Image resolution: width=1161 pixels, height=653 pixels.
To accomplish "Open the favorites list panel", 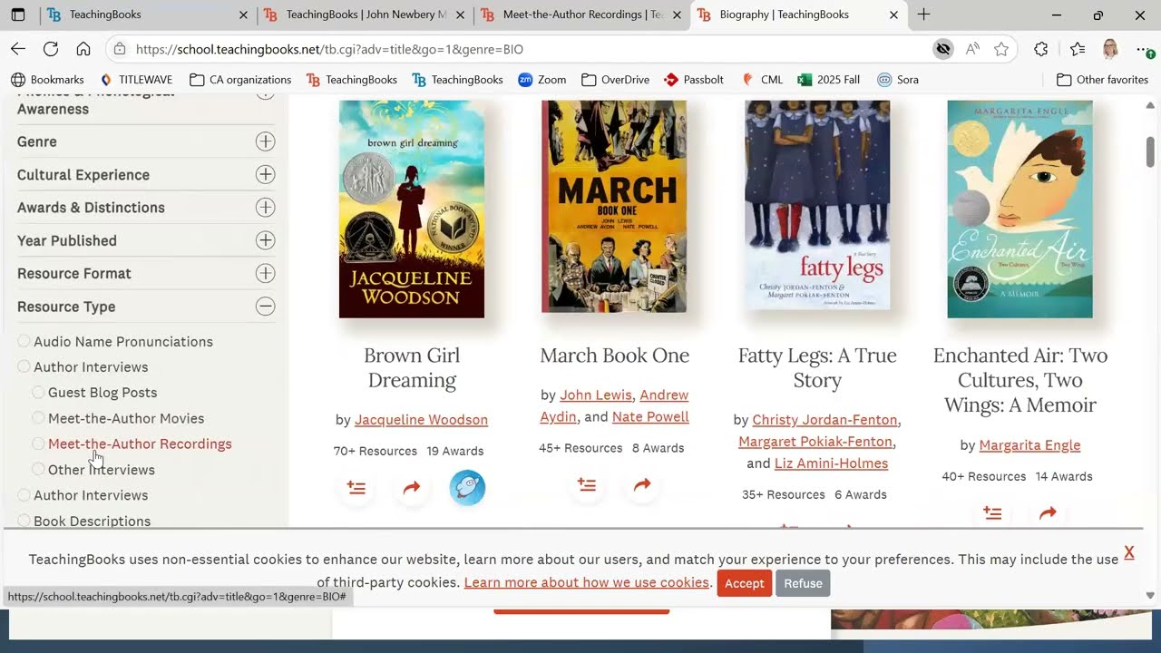I will click(1078, 49).
